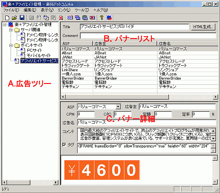
Task: Click the 定額 value field
Action: (163, 114)
